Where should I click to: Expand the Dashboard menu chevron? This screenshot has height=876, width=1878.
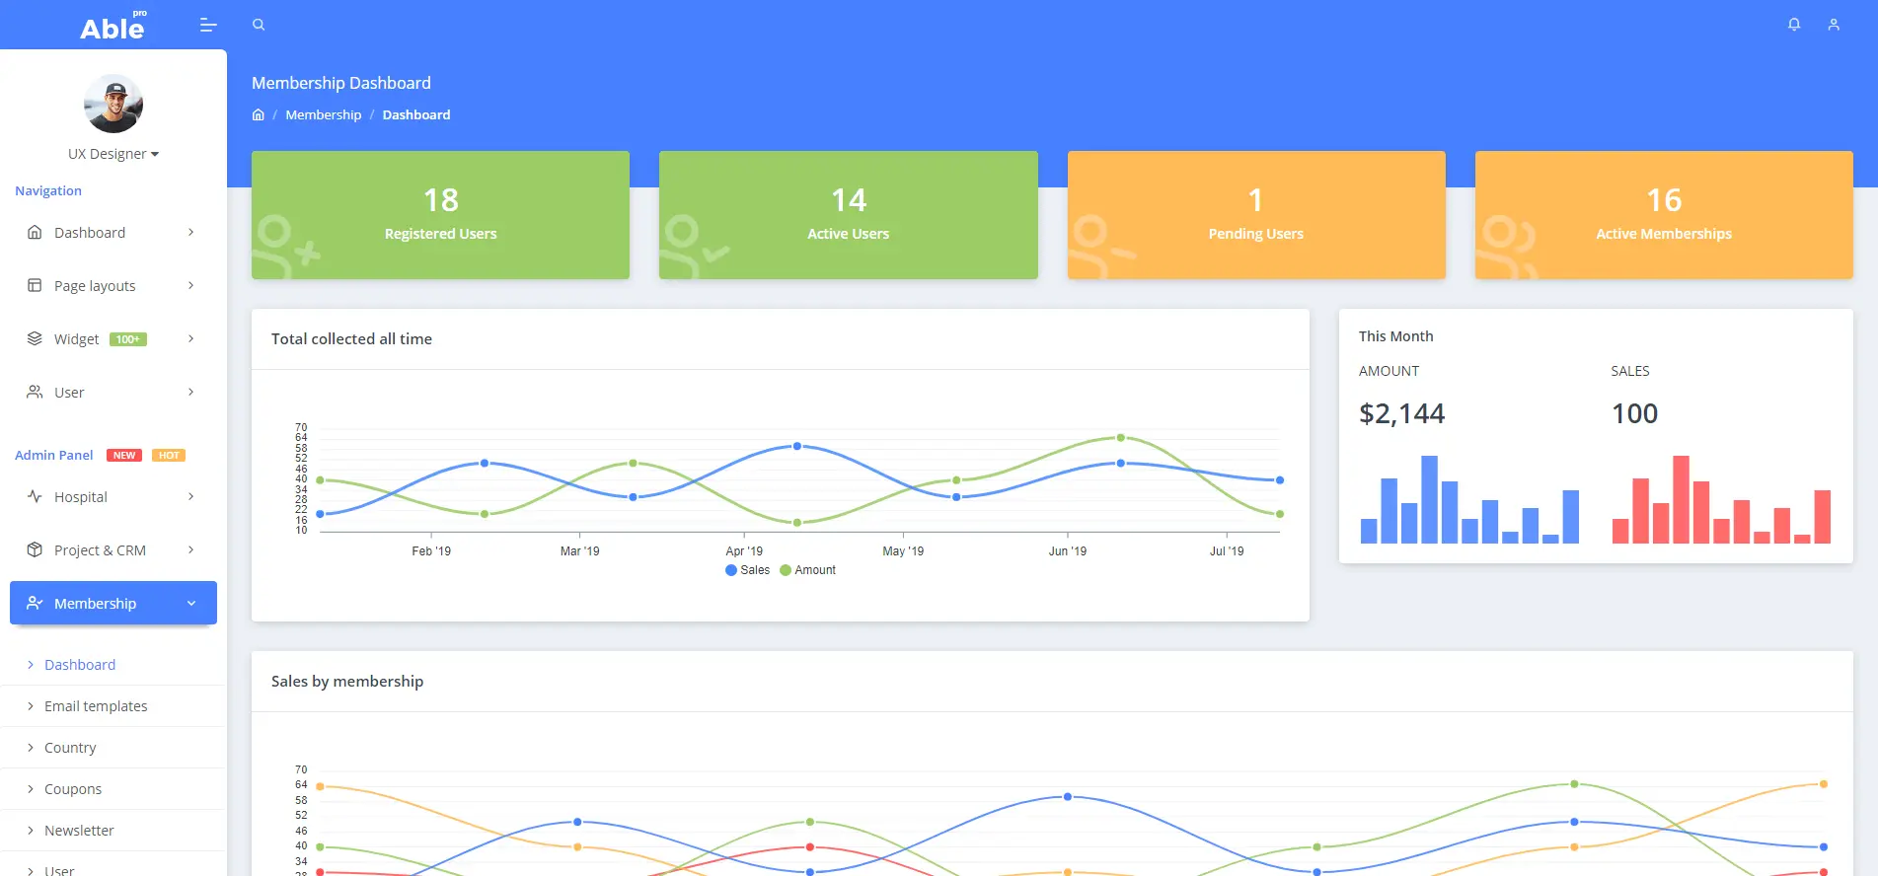190,232
